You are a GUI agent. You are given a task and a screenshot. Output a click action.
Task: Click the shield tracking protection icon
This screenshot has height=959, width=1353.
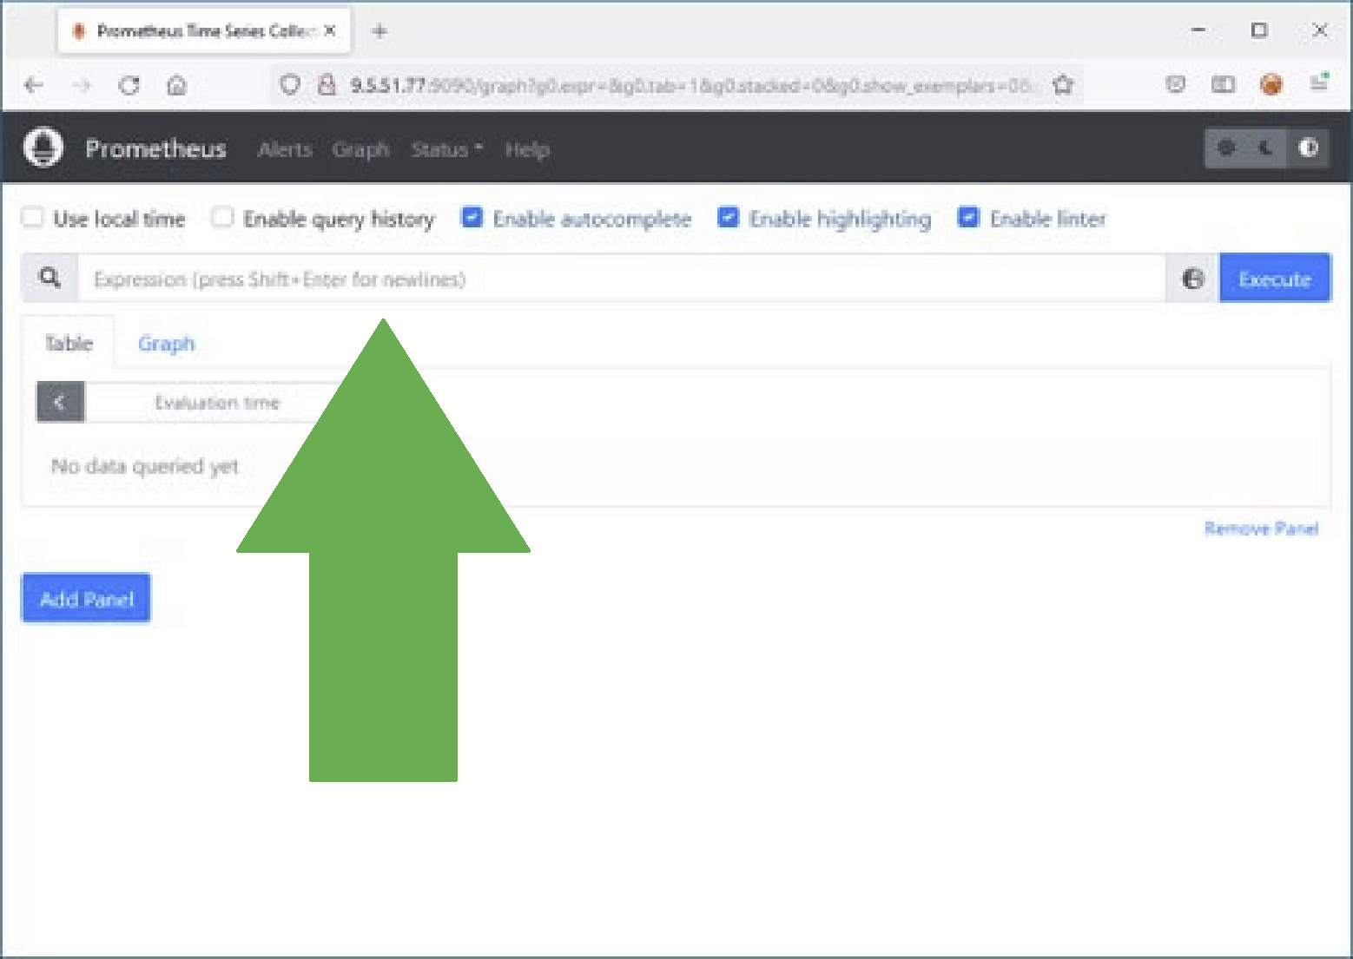coord(290,84)
